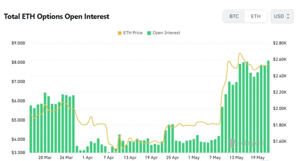This screenshot has height=161, width=298.
Task: Click the 1 May x-axis date label
Action: coord(194,158)
